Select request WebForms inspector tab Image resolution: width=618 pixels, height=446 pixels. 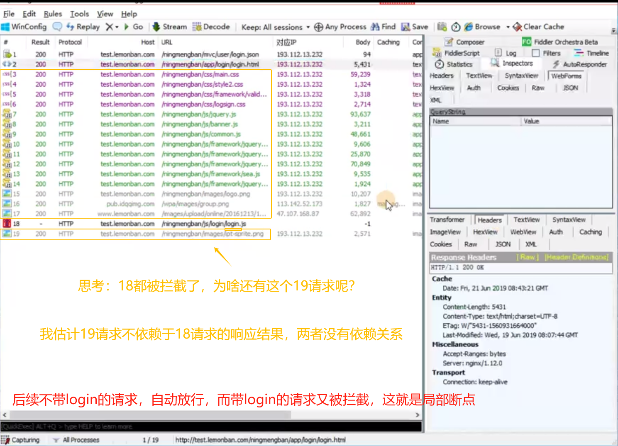[x=566, y=76]
